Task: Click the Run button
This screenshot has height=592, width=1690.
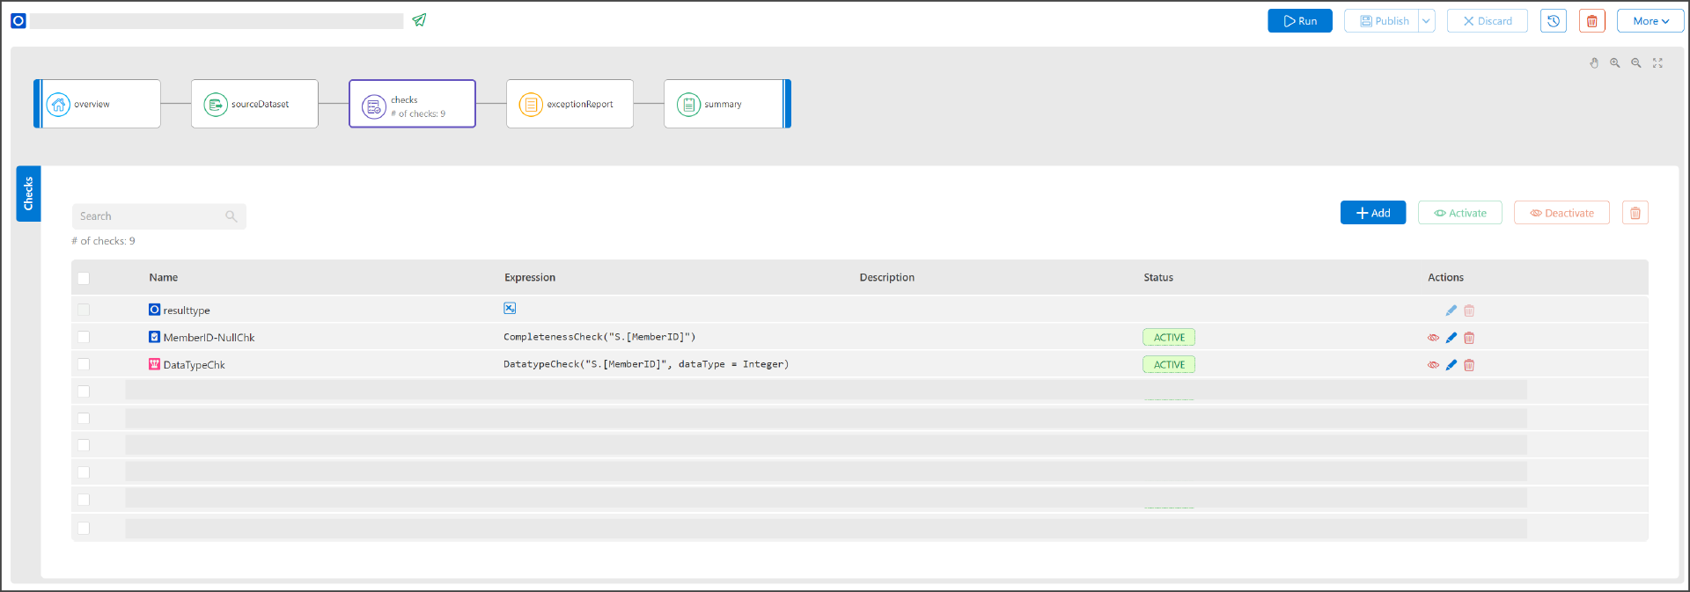Action: [1299, 21]
